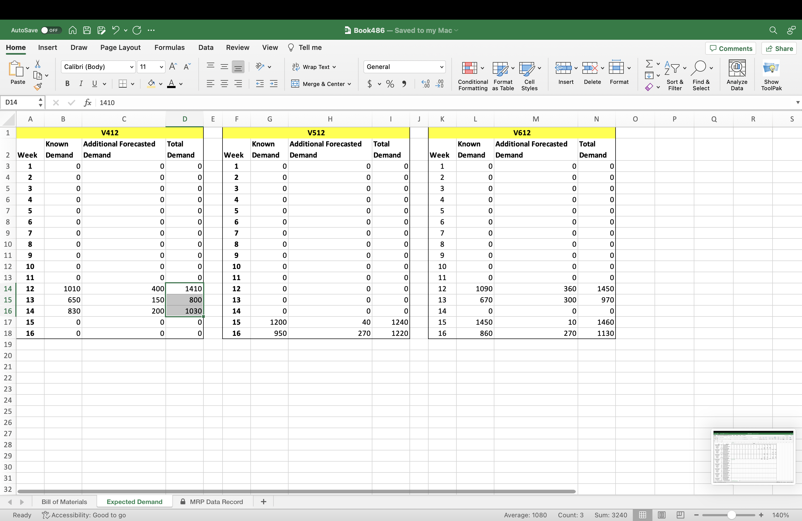802x521 pixels.
Task: Open the font name dropdown
Action: [x=132, y=67]
